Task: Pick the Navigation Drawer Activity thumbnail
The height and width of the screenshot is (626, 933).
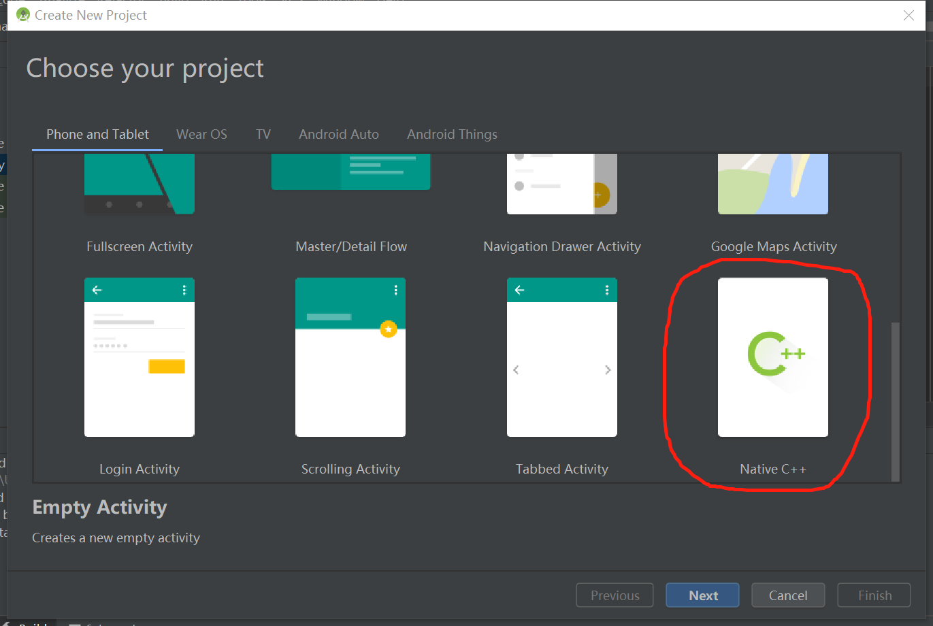Action: (562, 184)
